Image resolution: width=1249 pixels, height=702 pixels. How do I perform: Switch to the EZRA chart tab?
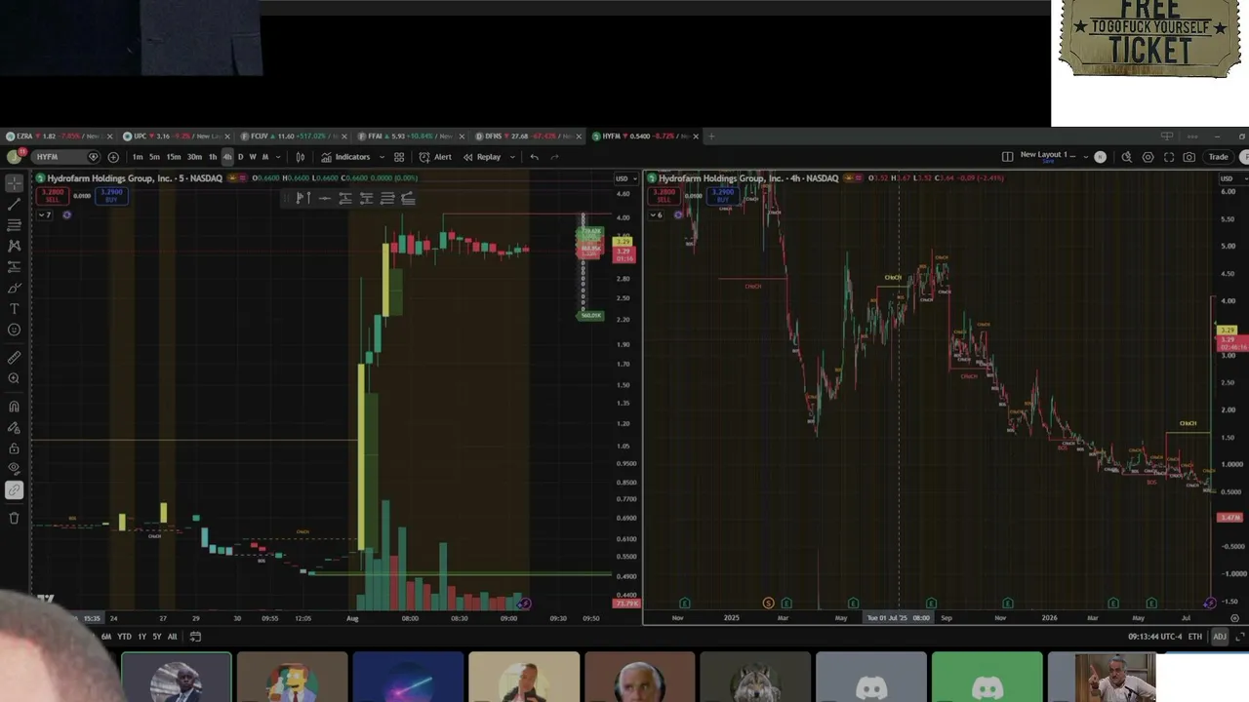[x=59, y=136]
